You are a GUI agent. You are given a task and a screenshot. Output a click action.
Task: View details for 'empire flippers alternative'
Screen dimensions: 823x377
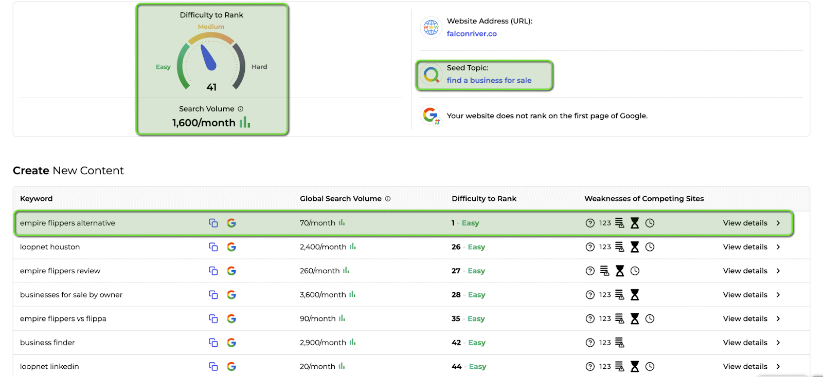click(745, 223)
